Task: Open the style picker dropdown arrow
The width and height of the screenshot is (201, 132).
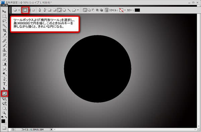Action: click(x=125, y=10)
